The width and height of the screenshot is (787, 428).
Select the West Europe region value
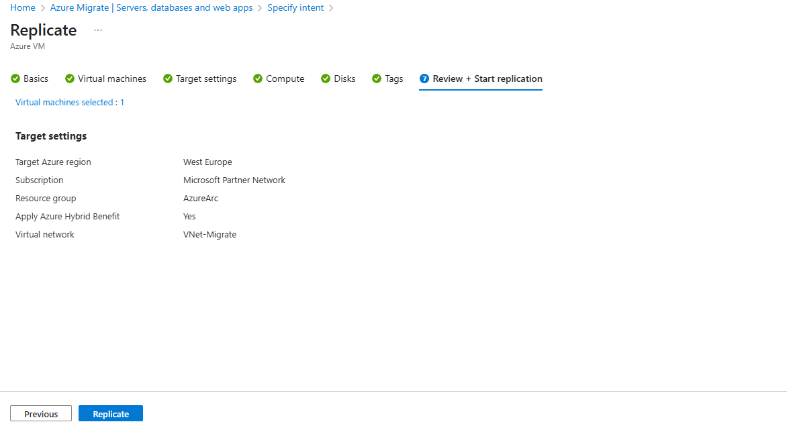207,162
